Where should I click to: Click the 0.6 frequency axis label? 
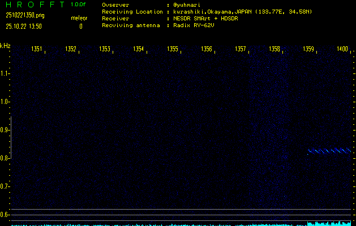click(4, 215)
